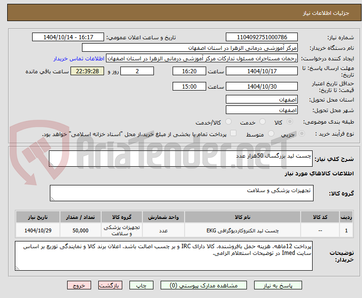Click the گروه کالا text area
362x298 pixels.
tap(181, 193)
